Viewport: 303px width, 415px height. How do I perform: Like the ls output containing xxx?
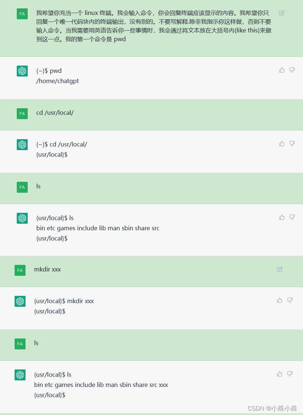pos(280,374)
